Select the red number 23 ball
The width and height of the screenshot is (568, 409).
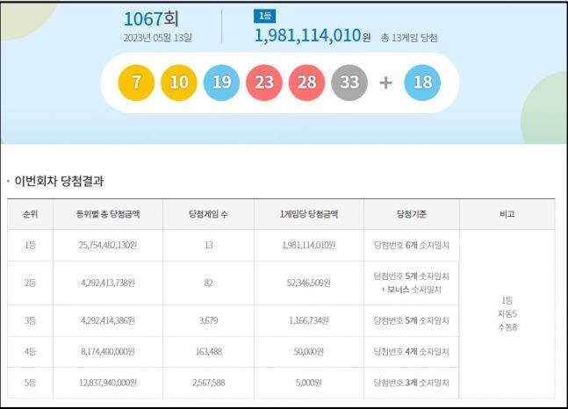264,83
